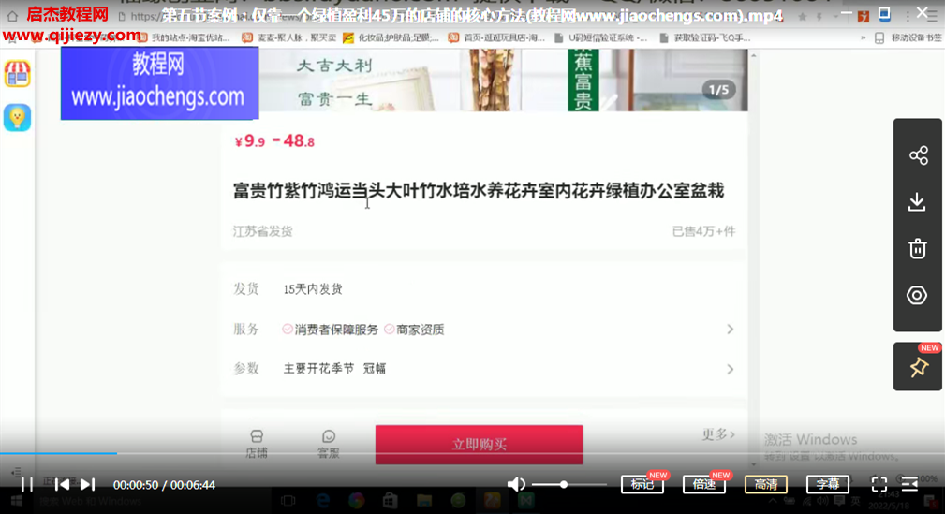Click the shop storefront sidebar icon
This screenshot has height=514, width=945.
(18, 74)
